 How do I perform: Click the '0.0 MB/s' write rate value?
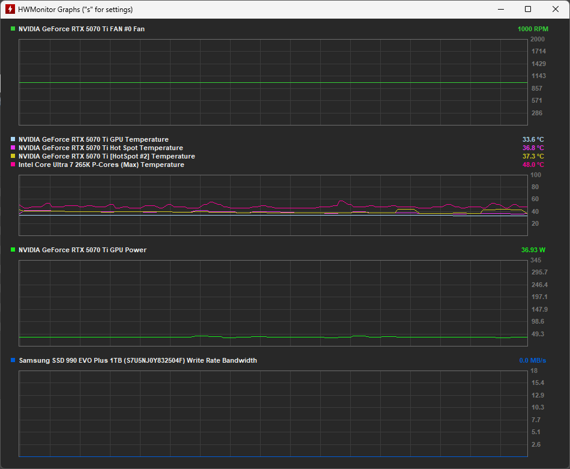(533, 361)
